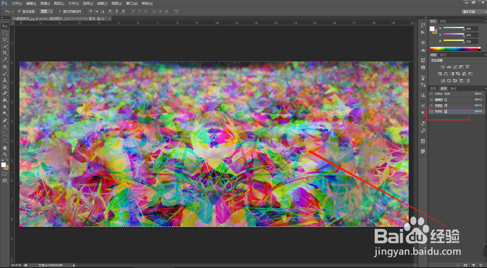Viewport: 487px width, 268px height.
Task: Open the 图层 auto-select dropdown
Action: coord(46,11)
